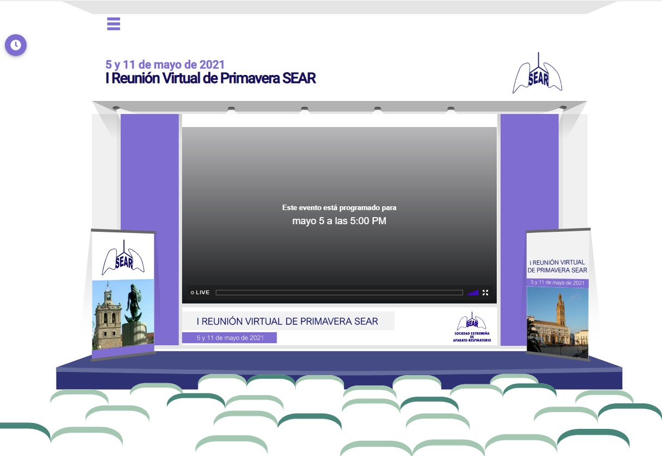Screen dimensions: 662x456
Task: Click right banner title I REUNIÓN VIRTUAL
Action: click(x=557, y=266)
